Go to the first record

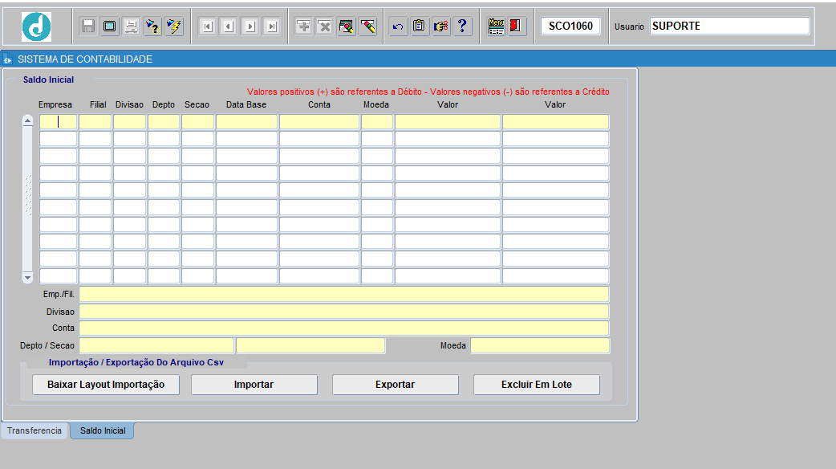pos(207,27)
